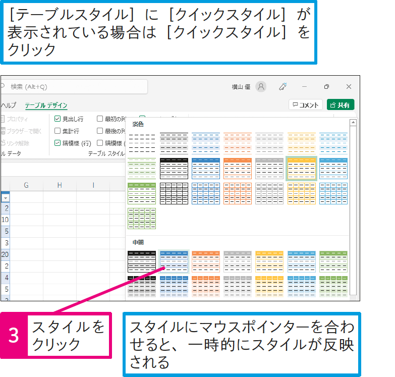Choose green gridded light table style
Viewport: 395px width, 377px height.
142,219
